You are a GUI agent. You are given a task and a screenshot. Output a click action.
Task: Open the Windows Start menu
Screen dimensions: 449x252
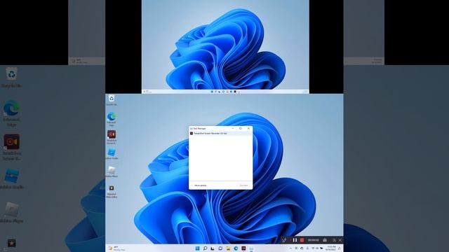[x=197, y=248]
